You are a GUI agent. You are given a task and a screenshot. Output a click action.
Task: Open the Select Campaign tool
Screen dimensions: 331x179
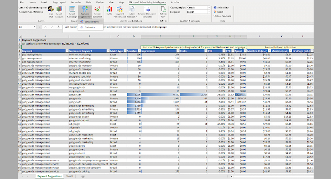72,12
